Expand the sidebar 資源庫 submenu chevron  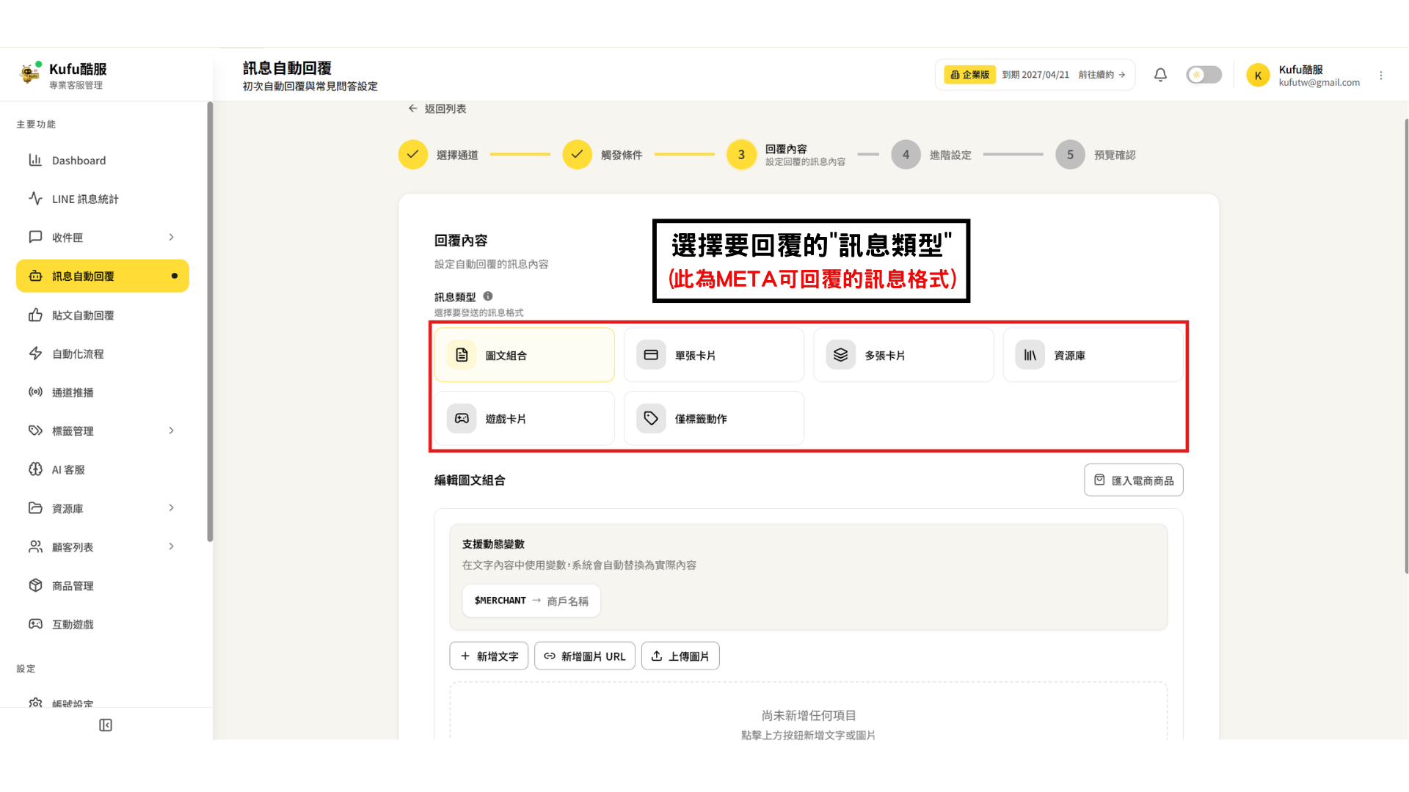[171, 507]
